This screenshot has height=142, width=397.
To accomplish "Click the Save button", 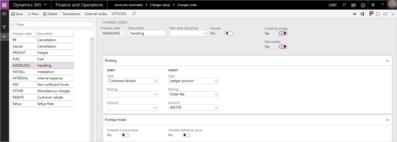I will tap(17, 14).
